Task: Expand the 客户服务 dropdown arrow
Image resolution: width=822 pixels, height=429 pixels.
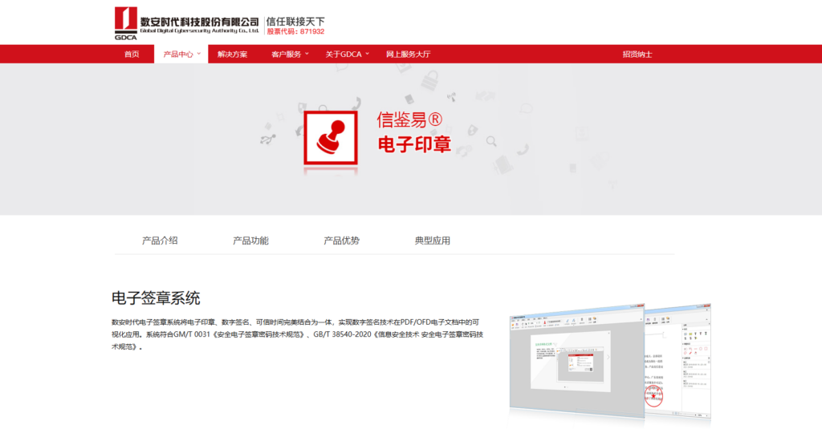Action: [x=307, y=54]
